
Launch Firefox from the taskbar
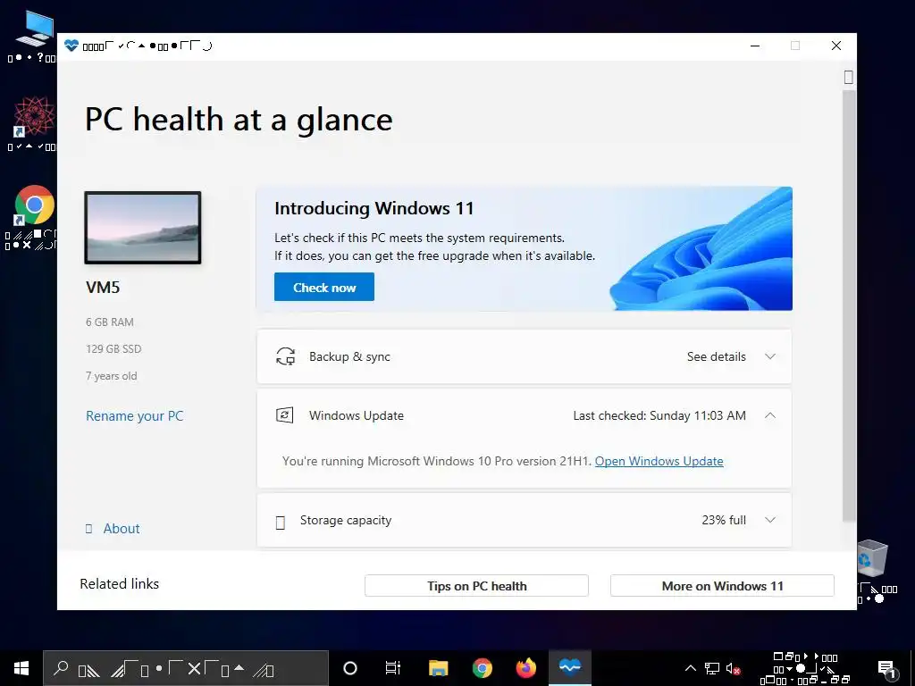click(x=525, y=668)
